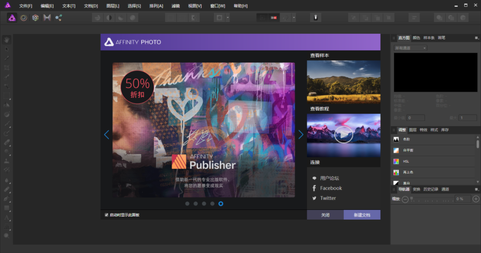This screenshot has height=253, width=481.
Task: Select the first carousel page dot
Action: [x=187, y=204]
